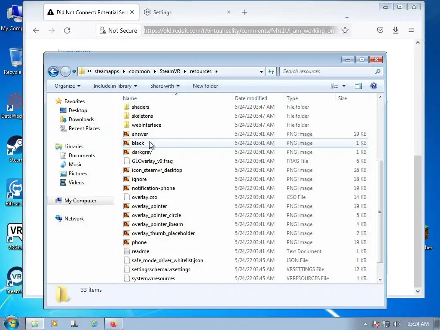Click Firefox back arrow button
Viewport: 440px width, 330px height.
pyautogui.click(x=36, y=31)
